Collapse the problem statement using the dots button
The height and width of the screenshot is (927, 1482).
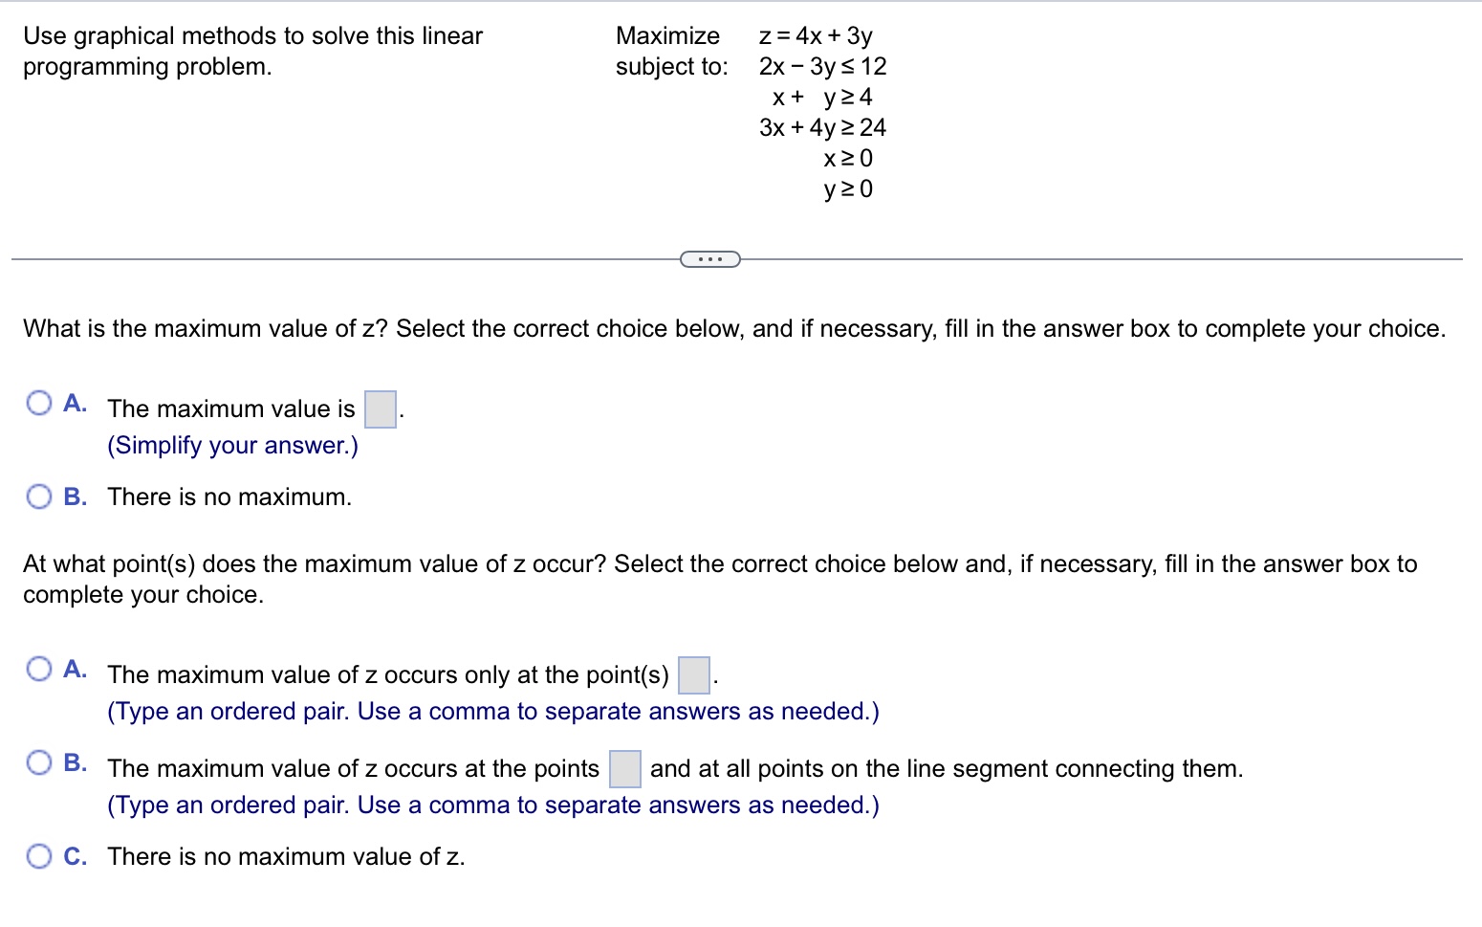click(x=709, y=257)
